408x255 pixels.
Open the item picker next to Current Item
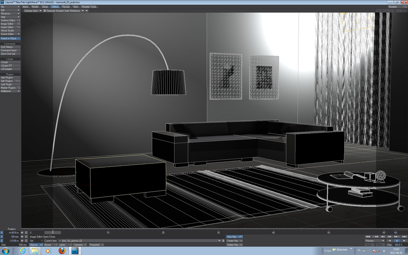point(219,241)
